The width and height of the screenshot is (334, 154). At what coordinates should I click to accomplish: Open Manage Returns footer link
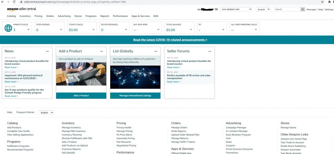180,138
